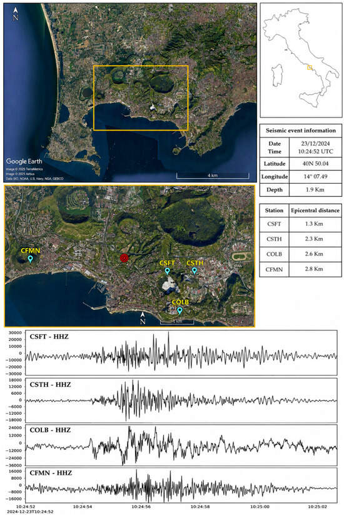Click the north arrow on detail map
Screen dimensions: 344x516
pos(143,319)
